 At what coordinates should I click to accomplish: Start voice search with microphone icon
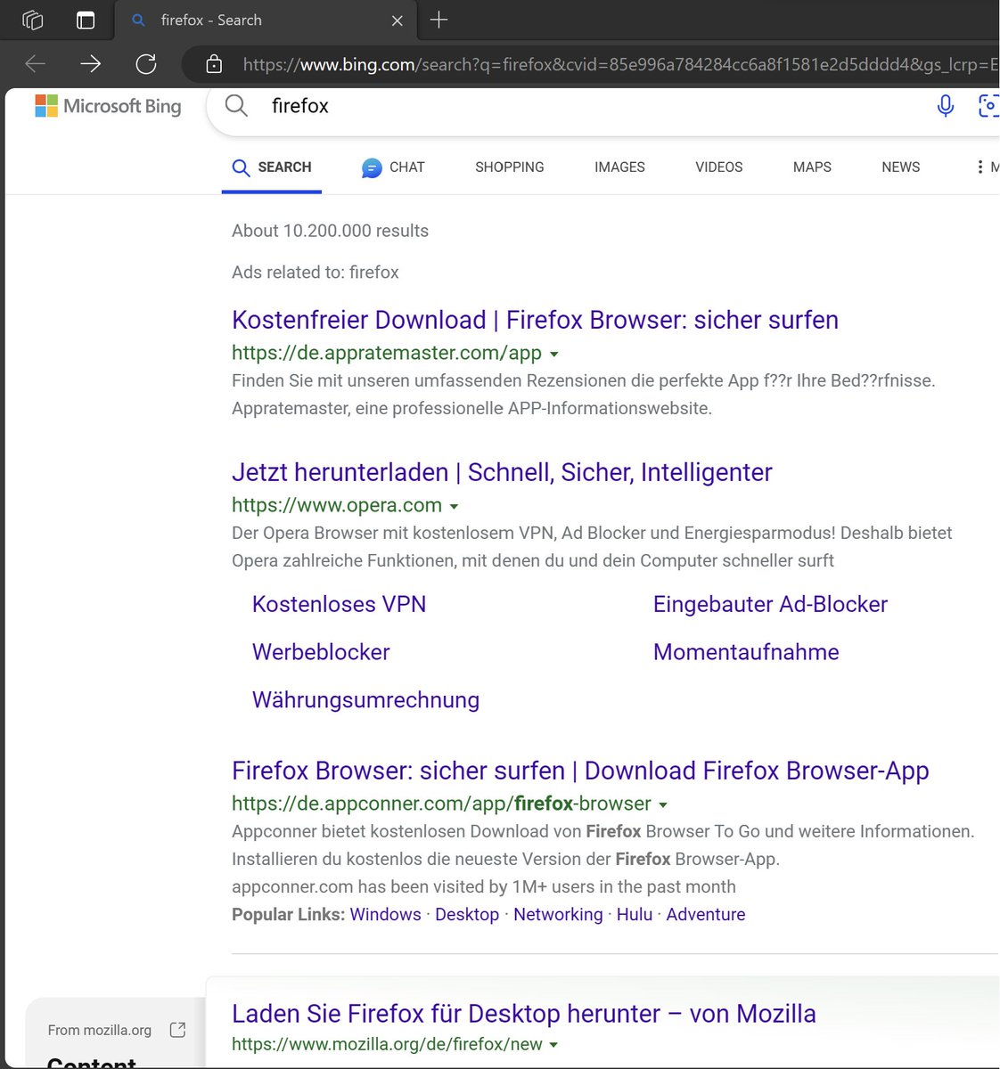point(946,106)
